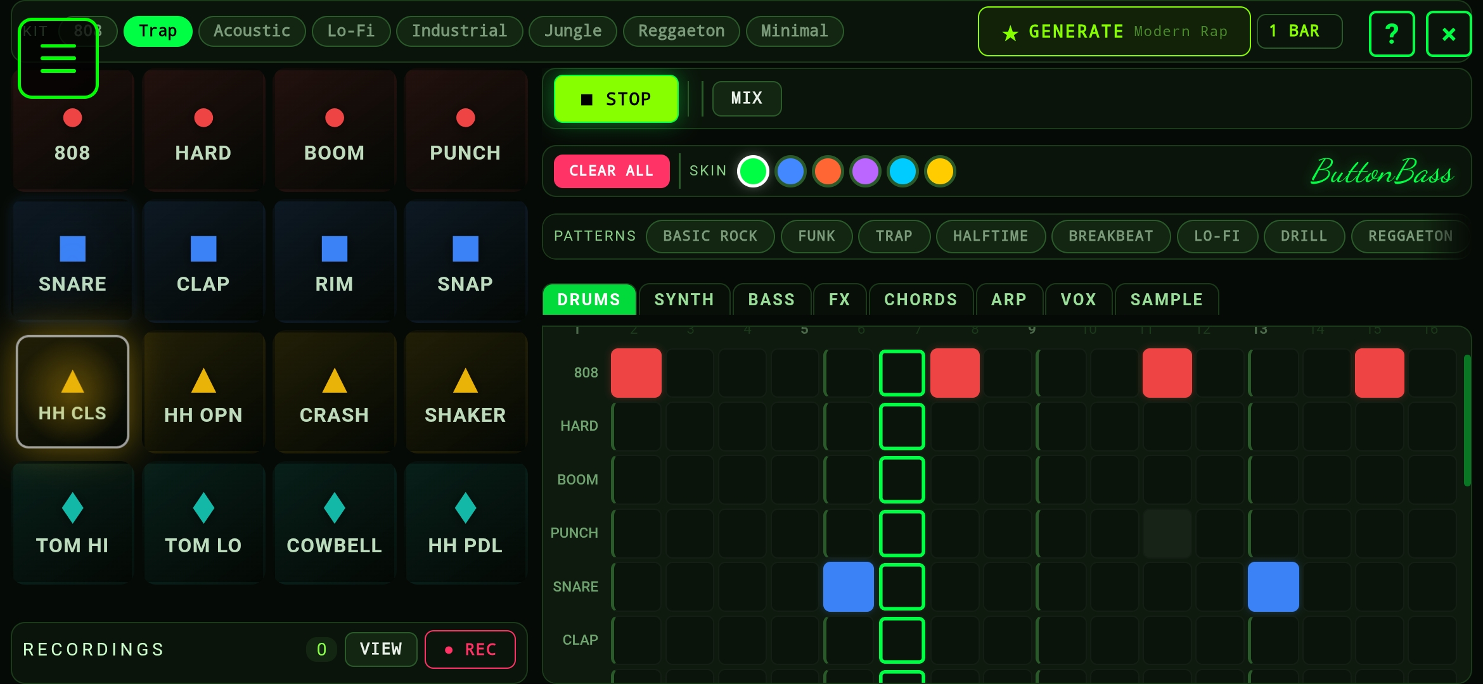1483x684 pixels.
Task: Toggle off SNARE step 13 in sequencer
Action: coord(1273,586)
